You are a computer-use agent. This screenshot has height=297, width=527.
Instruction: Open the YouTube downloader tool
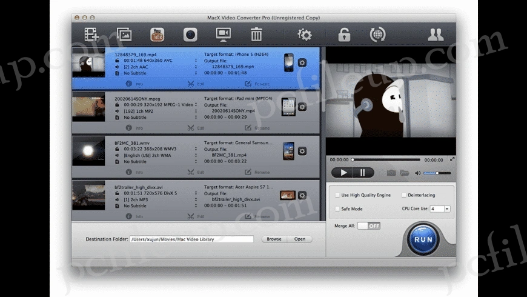(157, 35)
